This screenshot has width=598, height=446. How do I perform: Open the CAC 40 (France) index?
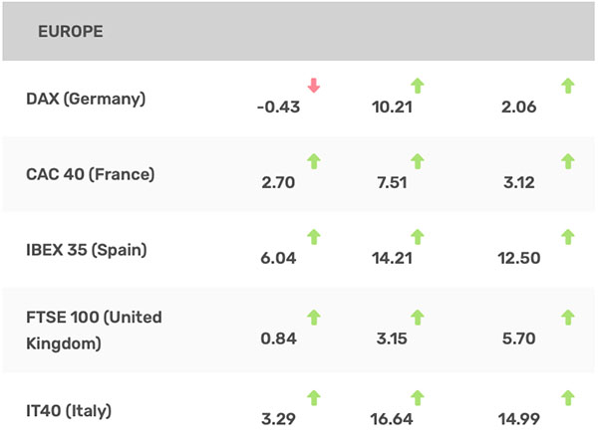pyautogui.click(x=91, y=174)
